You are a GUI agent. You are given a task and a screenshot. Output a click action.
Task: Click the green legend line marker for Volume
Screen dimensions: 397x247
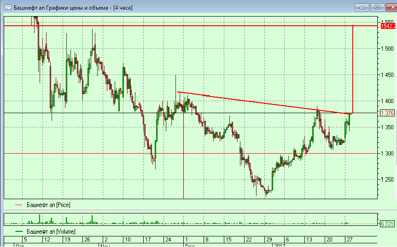coord(19,231)
